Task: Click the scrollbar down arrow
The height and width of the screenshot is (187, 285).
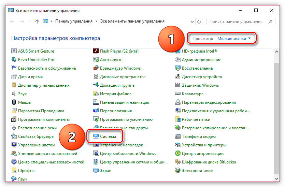Action: (276, 179)
